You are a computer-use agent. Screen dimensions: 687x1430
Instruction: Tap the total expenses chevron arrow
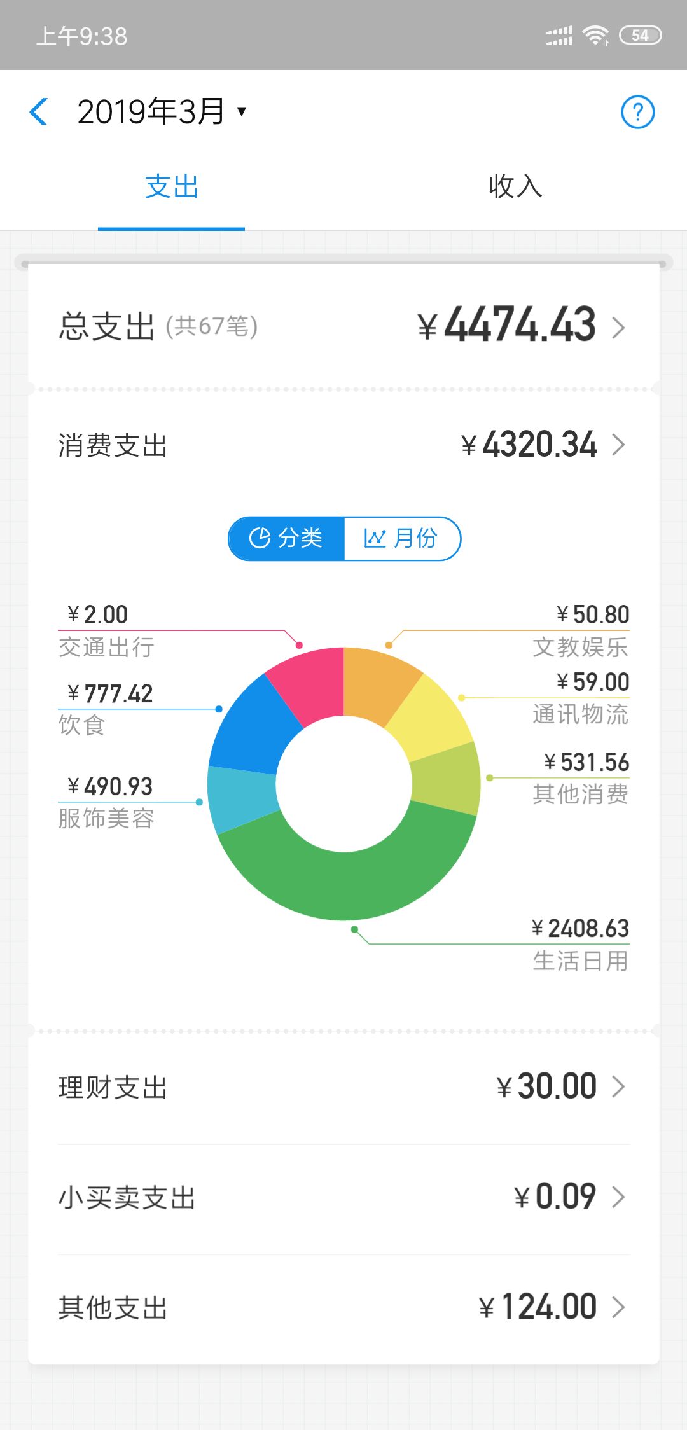coord(618,328)
